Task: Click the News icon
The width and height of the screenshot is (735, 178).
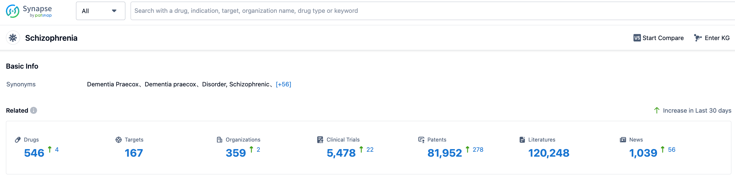Action: coord(623,140)
